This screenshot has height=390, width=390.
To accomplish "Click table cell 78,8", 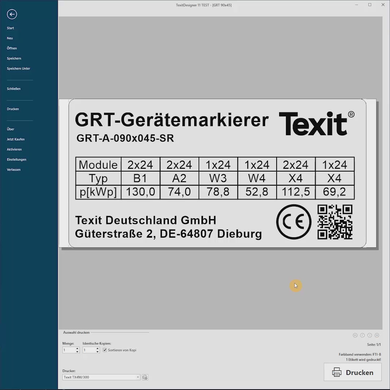I will click(218, 192).
